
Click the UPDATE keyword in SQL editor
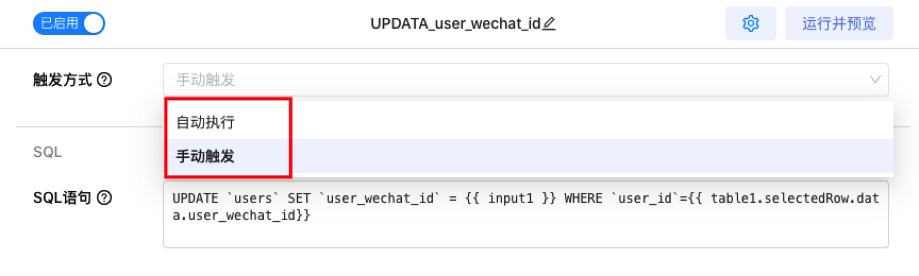point(195,199)
